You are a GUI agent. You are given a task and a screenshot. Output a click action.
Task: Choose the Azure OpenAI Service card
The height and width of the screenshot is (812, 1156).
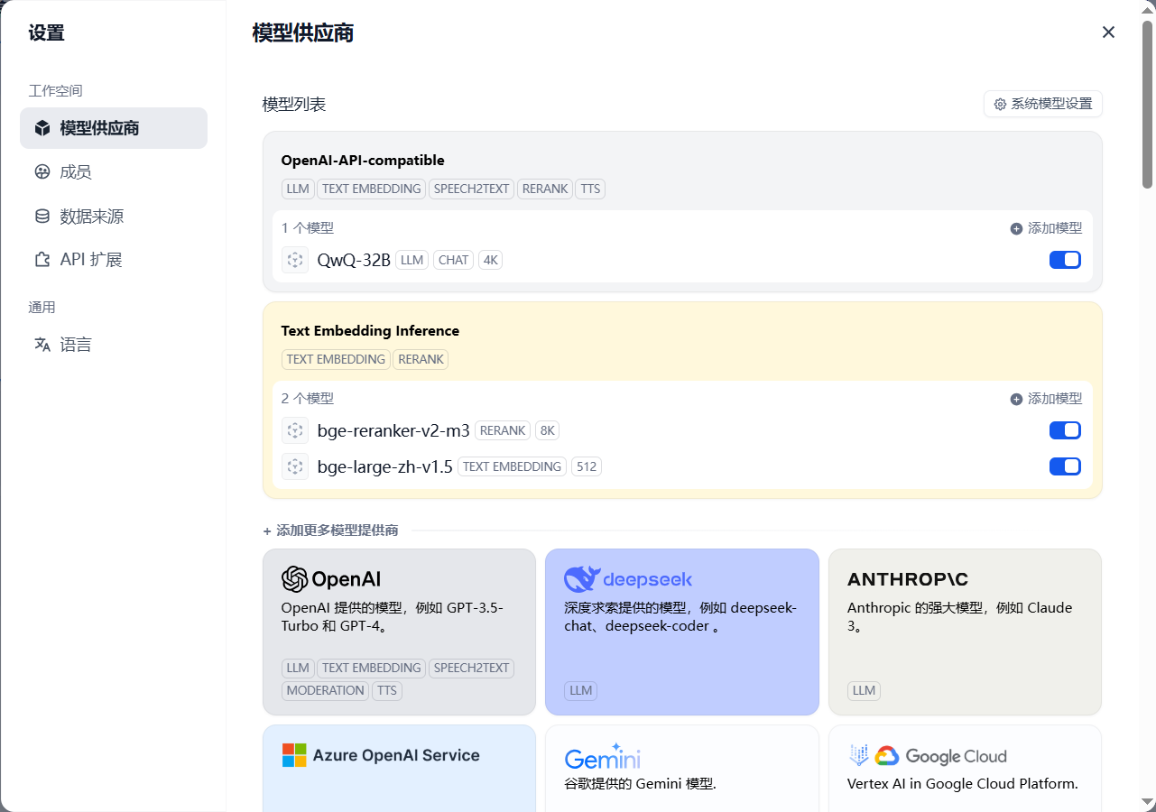pos(399,768)
